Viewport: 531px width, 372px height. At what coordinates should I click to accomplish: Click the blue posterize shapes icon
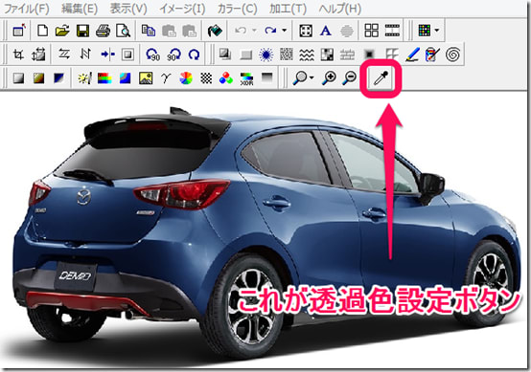click(125, 78)
